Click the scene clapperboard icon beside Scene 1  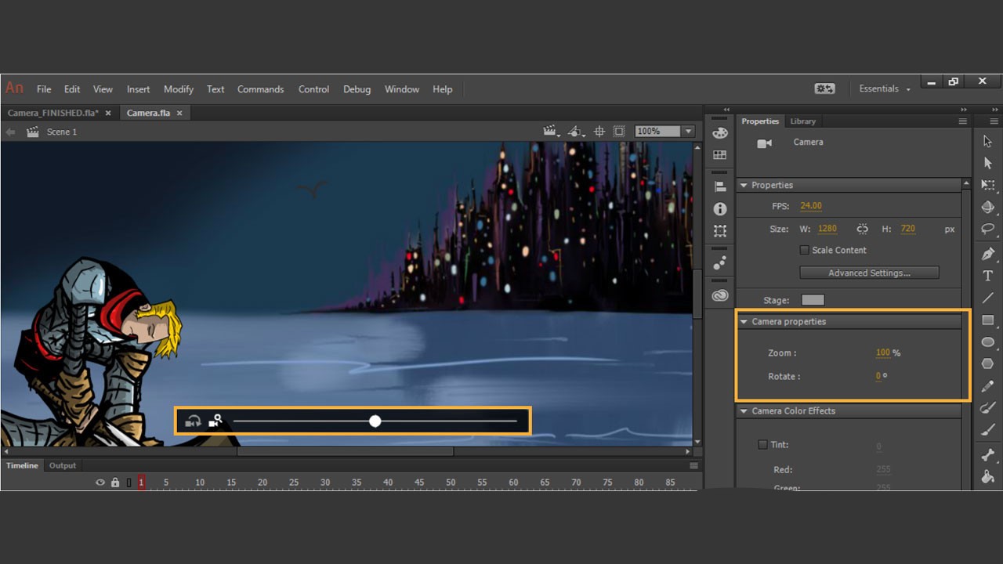pos(33,132)
